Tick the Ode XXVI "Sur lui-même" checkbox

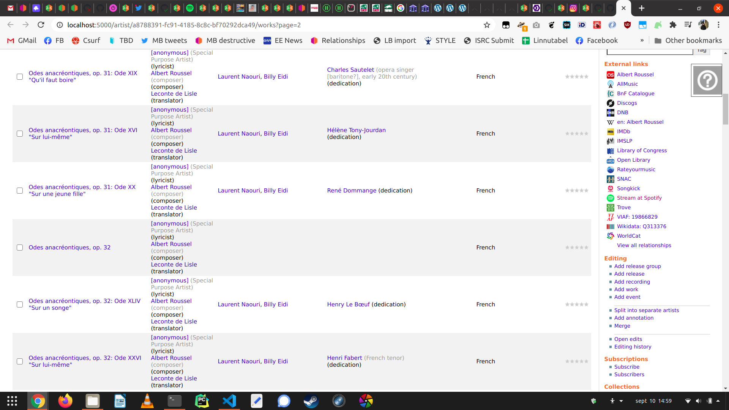click(x=20, y=361)
